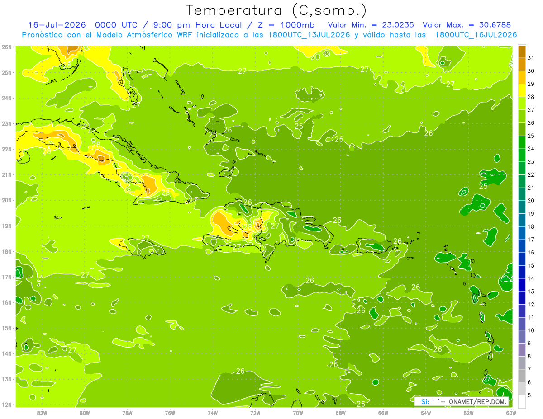Click the colorbar label "5"
This screenshot has height=419, width=543.
point(529,395)
